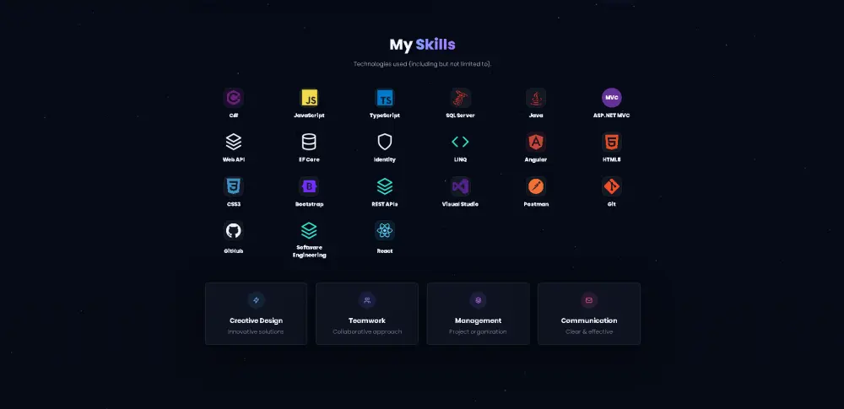Viewport: 844px width, 409px height.
Task: Select the LINQ code brackets icon
Action: [x=460, y=142]
